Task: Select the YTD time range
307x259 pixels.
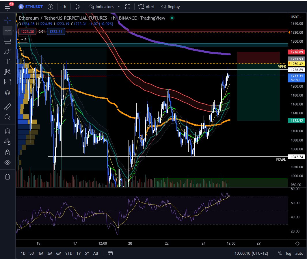Action: click(69, 253)
